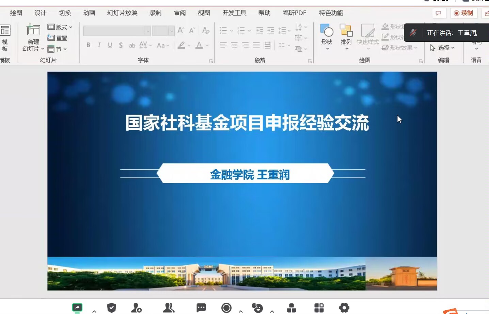Open the change case (Aa) dropdown
This screenshot has width=489, height=314.
163,45
